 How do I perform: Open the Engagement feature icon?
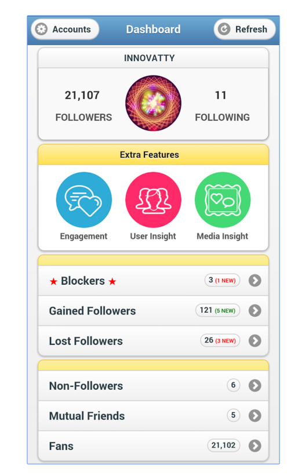[84, 200]
